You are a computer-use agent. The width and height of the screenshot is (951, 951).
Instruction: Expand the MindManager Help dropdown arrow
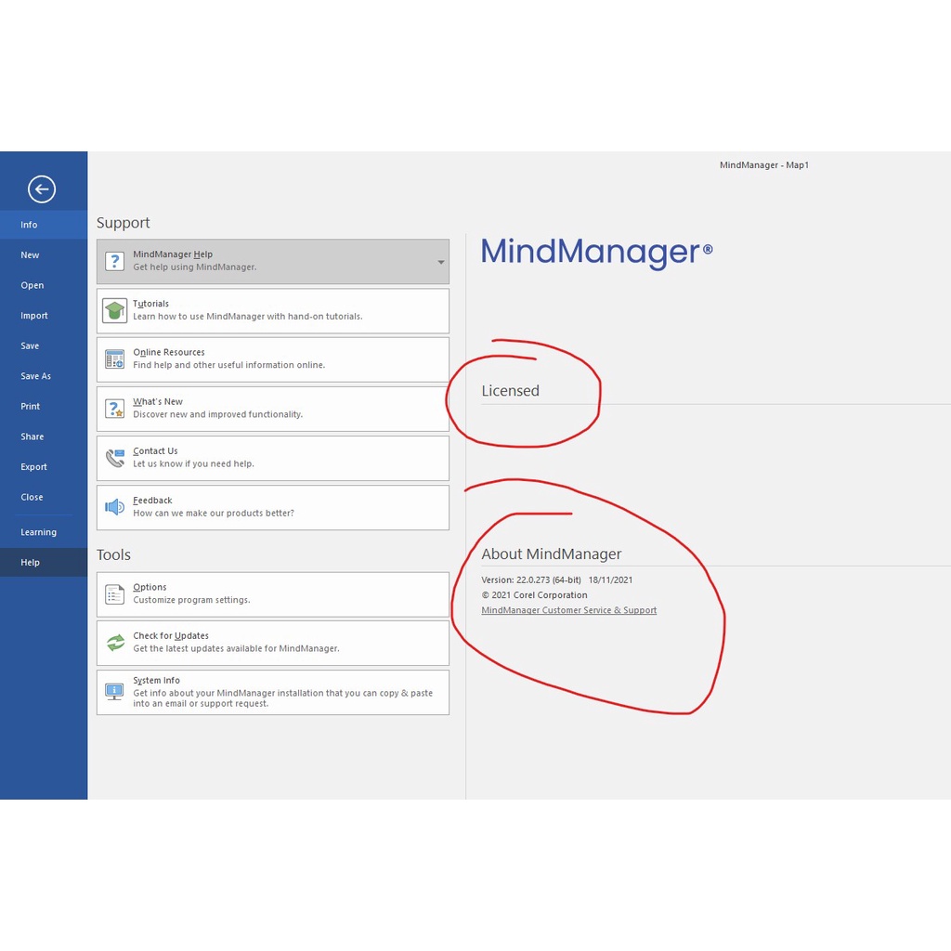point(441,262)
